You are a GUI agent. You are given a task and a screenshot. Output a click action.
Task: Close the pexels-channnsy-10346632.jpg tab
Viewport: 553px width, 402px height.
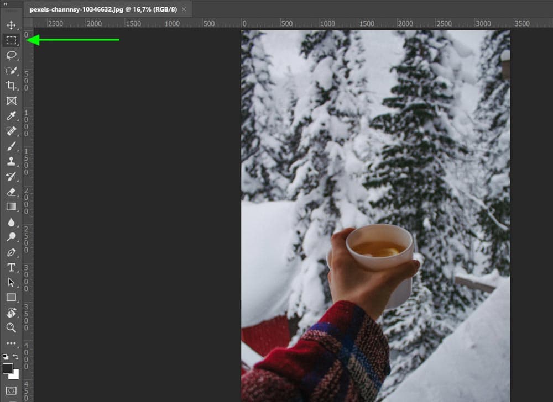pos(184,9)
